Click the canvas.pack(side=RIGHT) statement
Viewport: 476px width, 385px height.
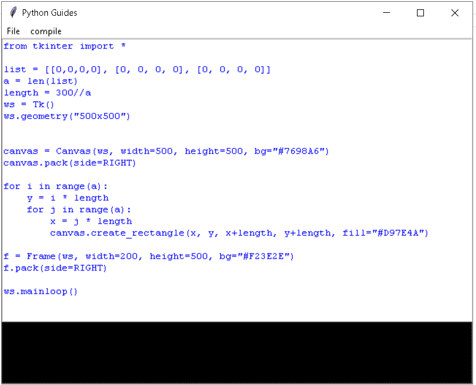70,162
